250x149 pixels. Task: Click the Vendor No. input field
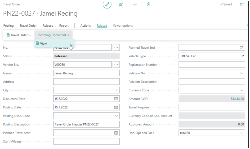82,64
